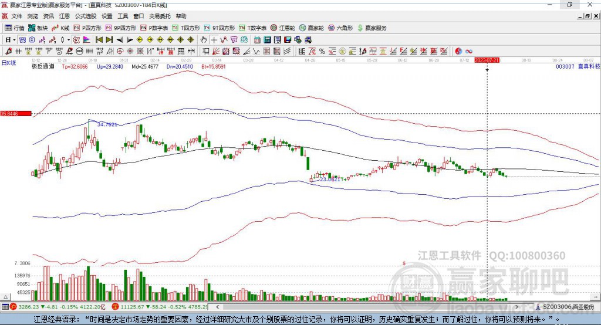The height and width of the screenshot is (325, 601).
Task: Click the 003007 stock code label
Action: 565,66
